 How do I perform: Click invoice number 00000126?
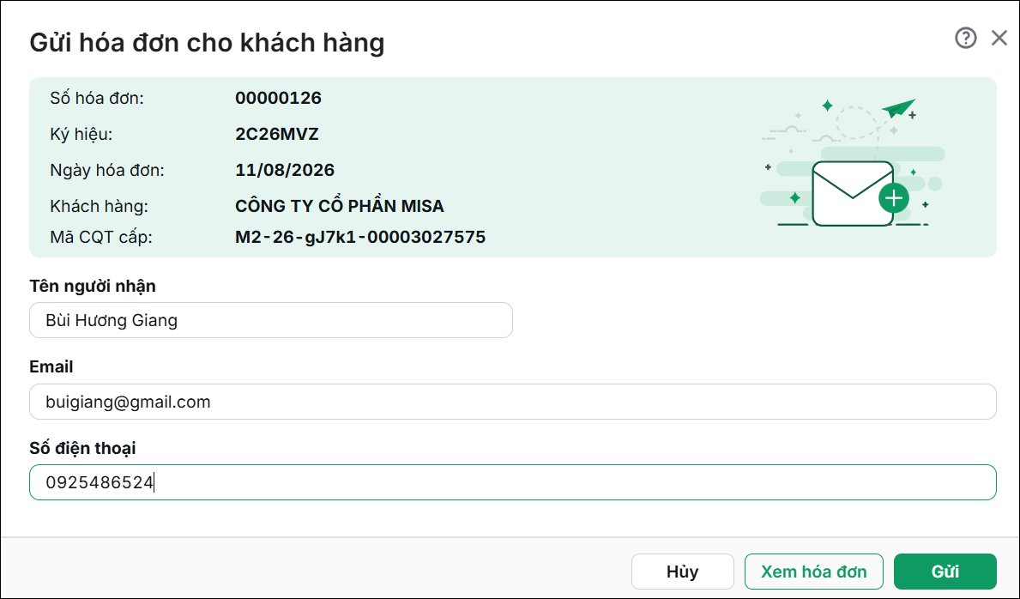pyautogui.click(x=279, y=99)
